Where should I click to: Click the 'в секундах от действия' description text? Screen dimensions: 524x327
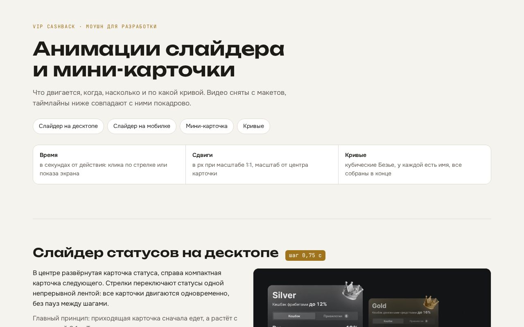point(104,169)
